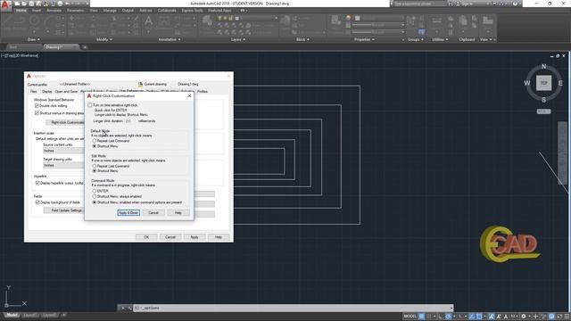
Task: Expand the Draw panel dropdown
Action: click(x=34, y=39)
